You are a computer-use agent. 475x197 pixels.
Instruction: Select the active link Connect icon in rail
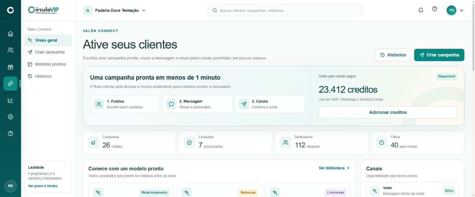pos(10,83)
